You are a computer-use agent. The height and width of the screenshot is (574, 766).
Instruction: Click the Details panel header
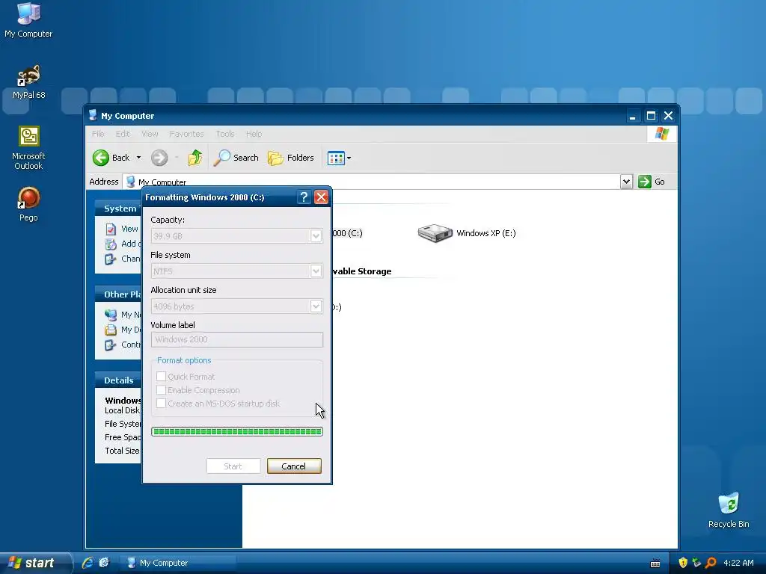[x=117, y=380]
